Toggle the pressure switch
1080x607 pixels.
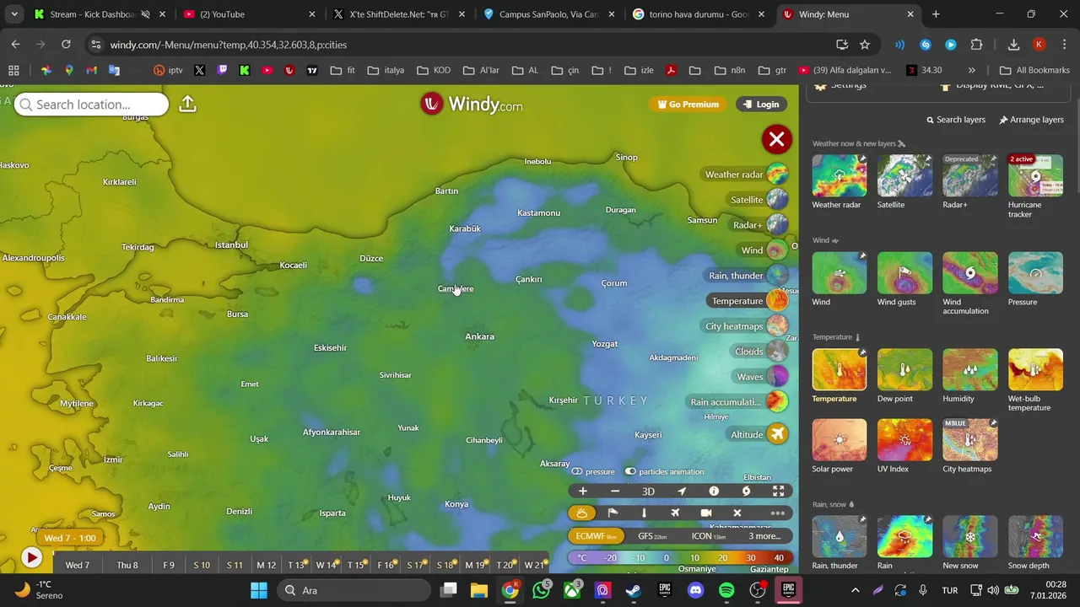(x=577, y=472)
